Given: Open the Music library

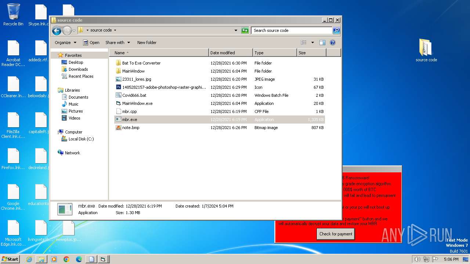Looking at the screenshot, I should (x=73, y=104).
